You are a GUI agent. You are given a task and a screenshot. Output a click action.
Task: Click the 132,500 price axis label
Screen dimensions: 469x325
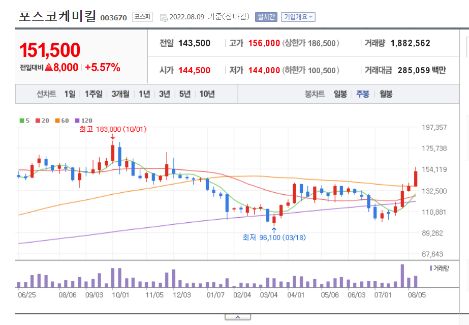(434, 191)
